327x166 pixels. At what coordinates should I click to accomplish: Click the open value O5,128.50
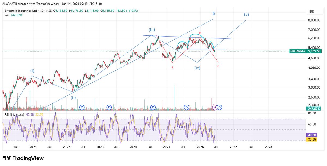coord(61,11)
